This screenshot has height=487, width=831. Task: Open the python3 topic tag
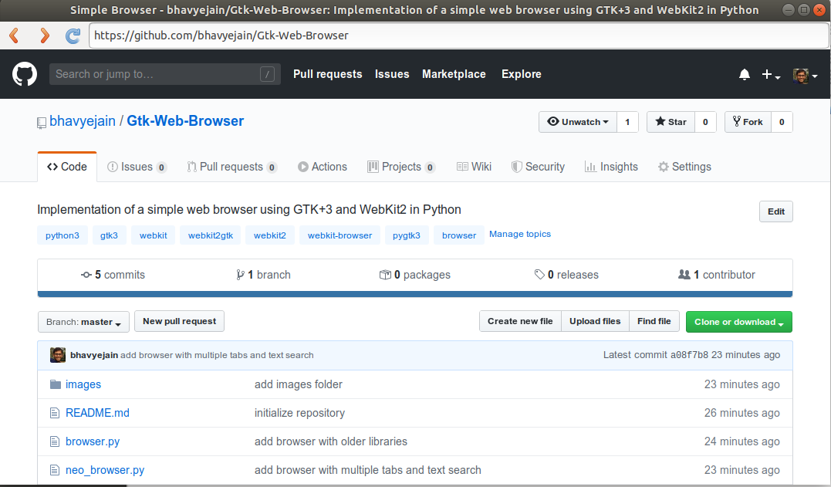tap(62, 235)
